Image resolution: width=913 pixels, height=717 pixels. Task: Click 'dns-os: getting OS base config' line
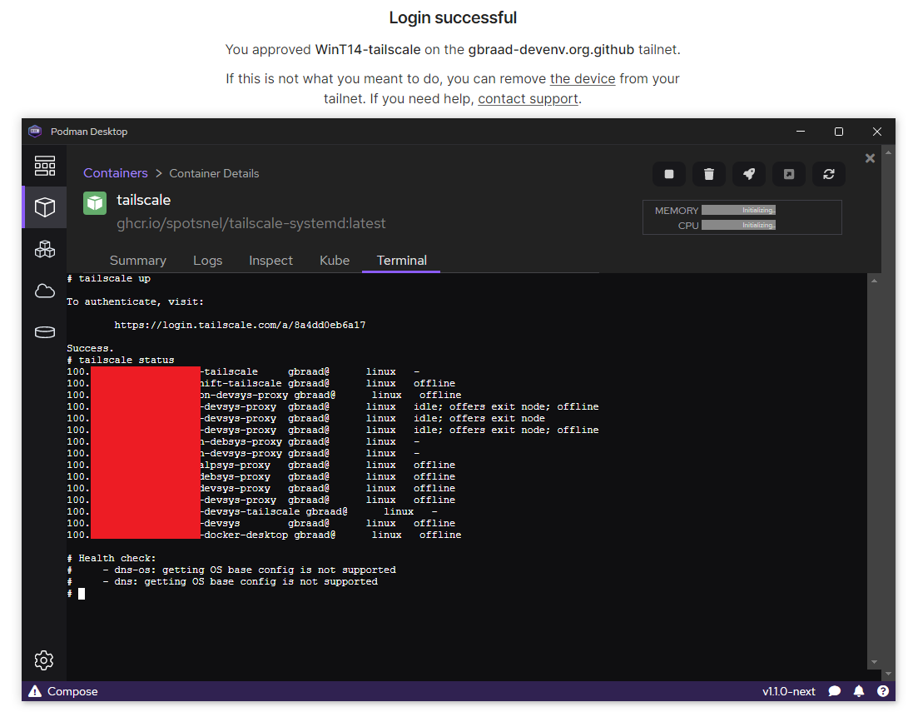click(x=231, y=570)
